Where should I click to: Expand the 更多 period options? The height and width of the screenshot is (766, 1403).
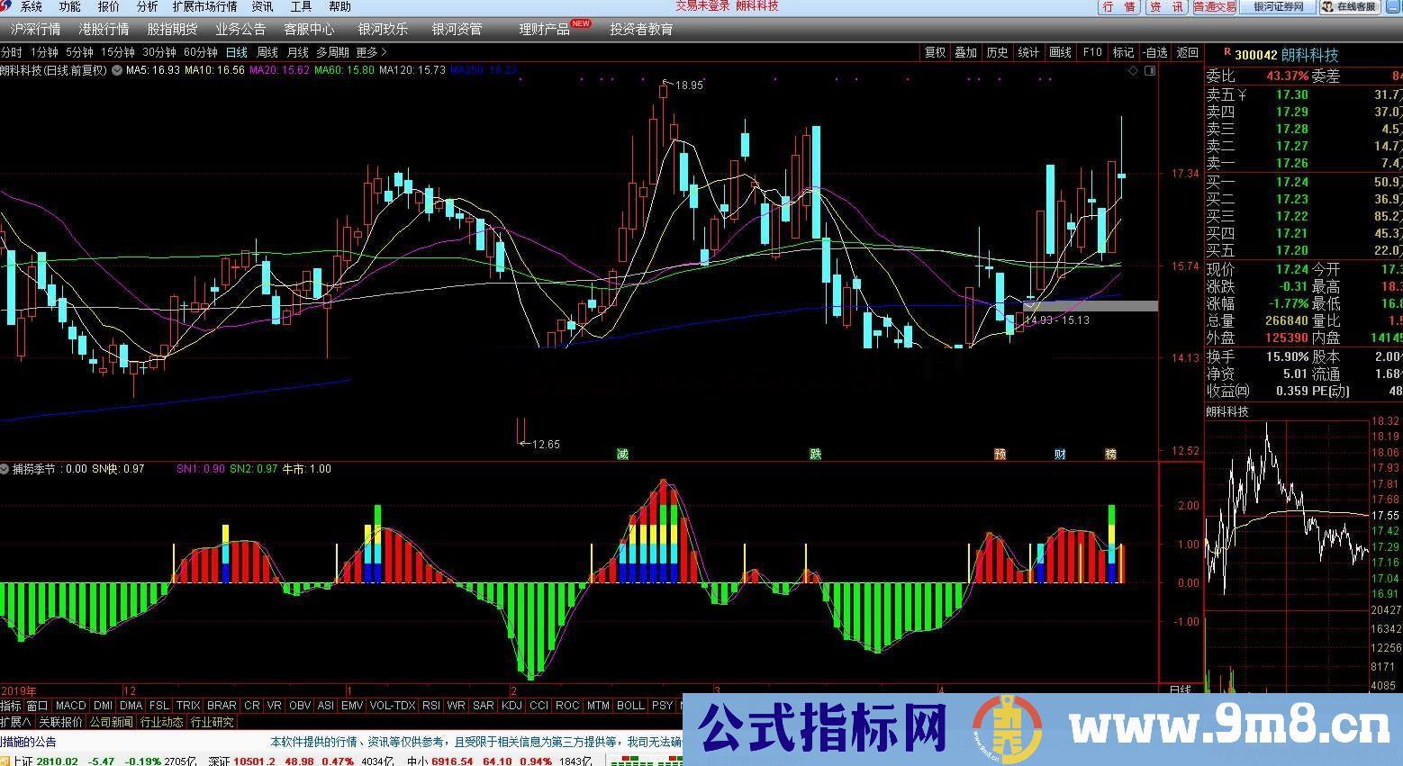(371, 52)
